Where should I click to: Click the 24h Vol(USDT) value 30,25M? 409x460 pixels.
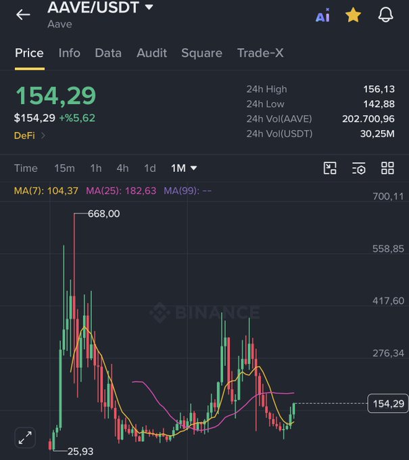point(377,134)
